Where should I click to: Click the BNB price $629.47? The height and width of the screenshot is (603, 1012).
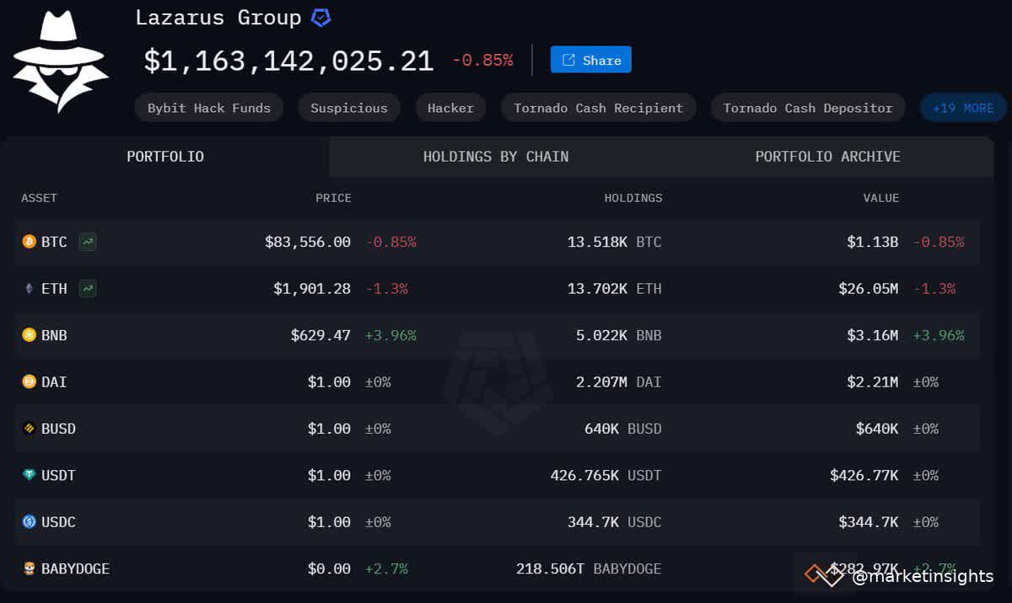tap(320, 335)
